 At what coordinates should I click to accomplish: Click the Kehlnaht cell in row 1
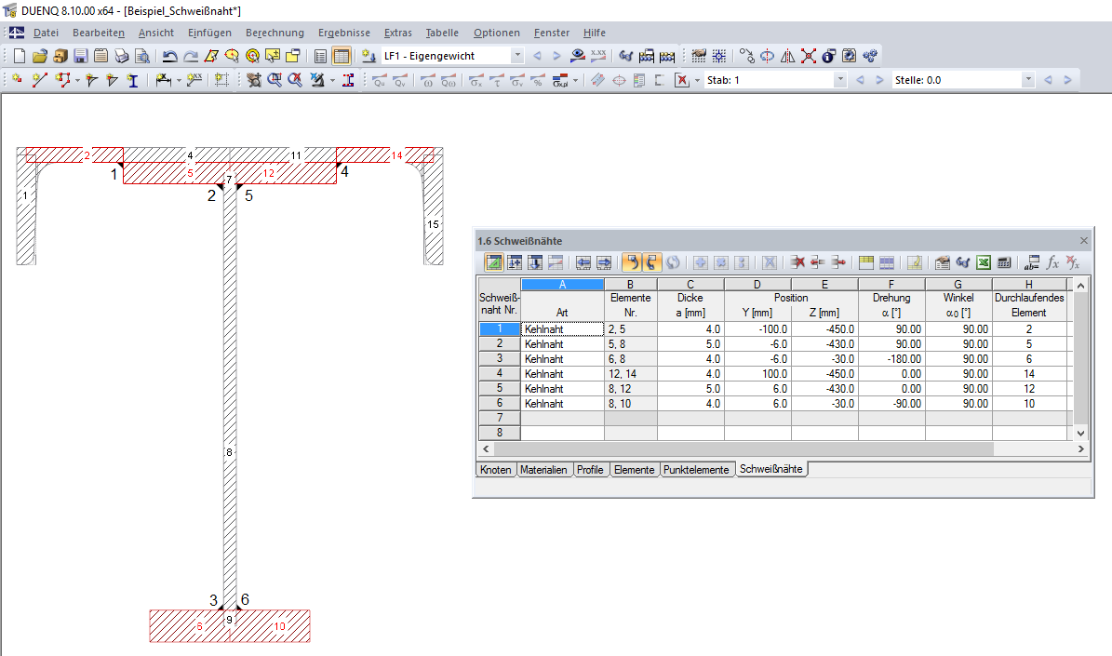(x=562, y=329)
